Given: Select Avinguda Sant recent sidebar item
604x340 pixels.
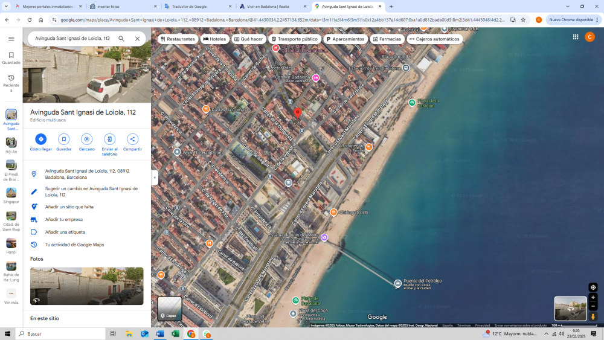Looking at the screenshot, I should [11, 120].
